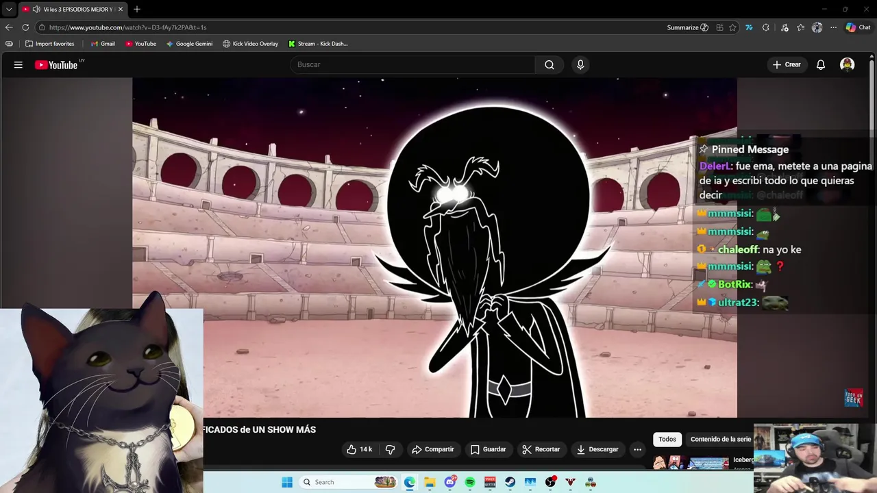Image resolution: width=877 pixels, height=493 pixels.
Task: Click the site info icon beside URL
Action: click(x=42, y=27)
